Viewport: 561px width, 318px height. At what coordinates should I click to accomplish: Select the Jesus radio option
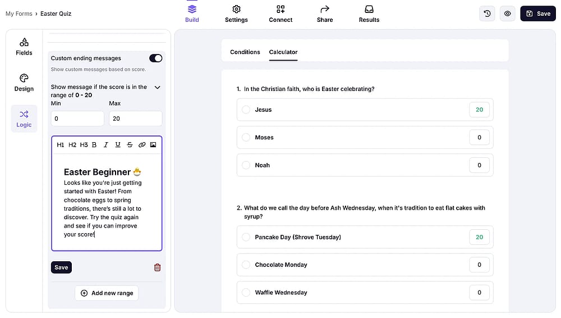[x=246, y=110]
